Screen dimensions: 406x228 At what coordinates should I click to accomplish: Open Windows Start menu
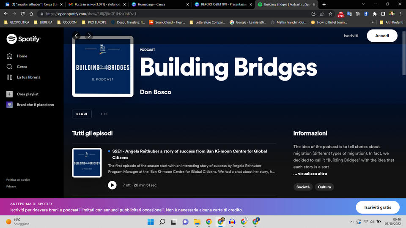coord(151,222)
